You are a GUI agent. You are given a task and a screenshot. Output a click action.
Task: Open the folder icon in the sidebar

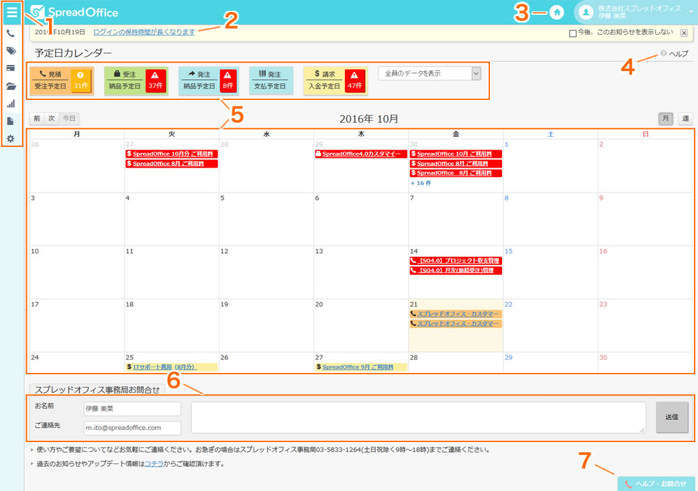tap(11, 86)
